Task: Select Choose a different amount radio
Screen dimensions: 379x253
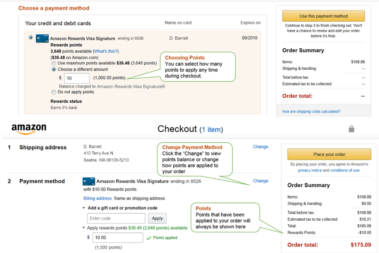Action: pyautogui.click(x=54, y=69)
